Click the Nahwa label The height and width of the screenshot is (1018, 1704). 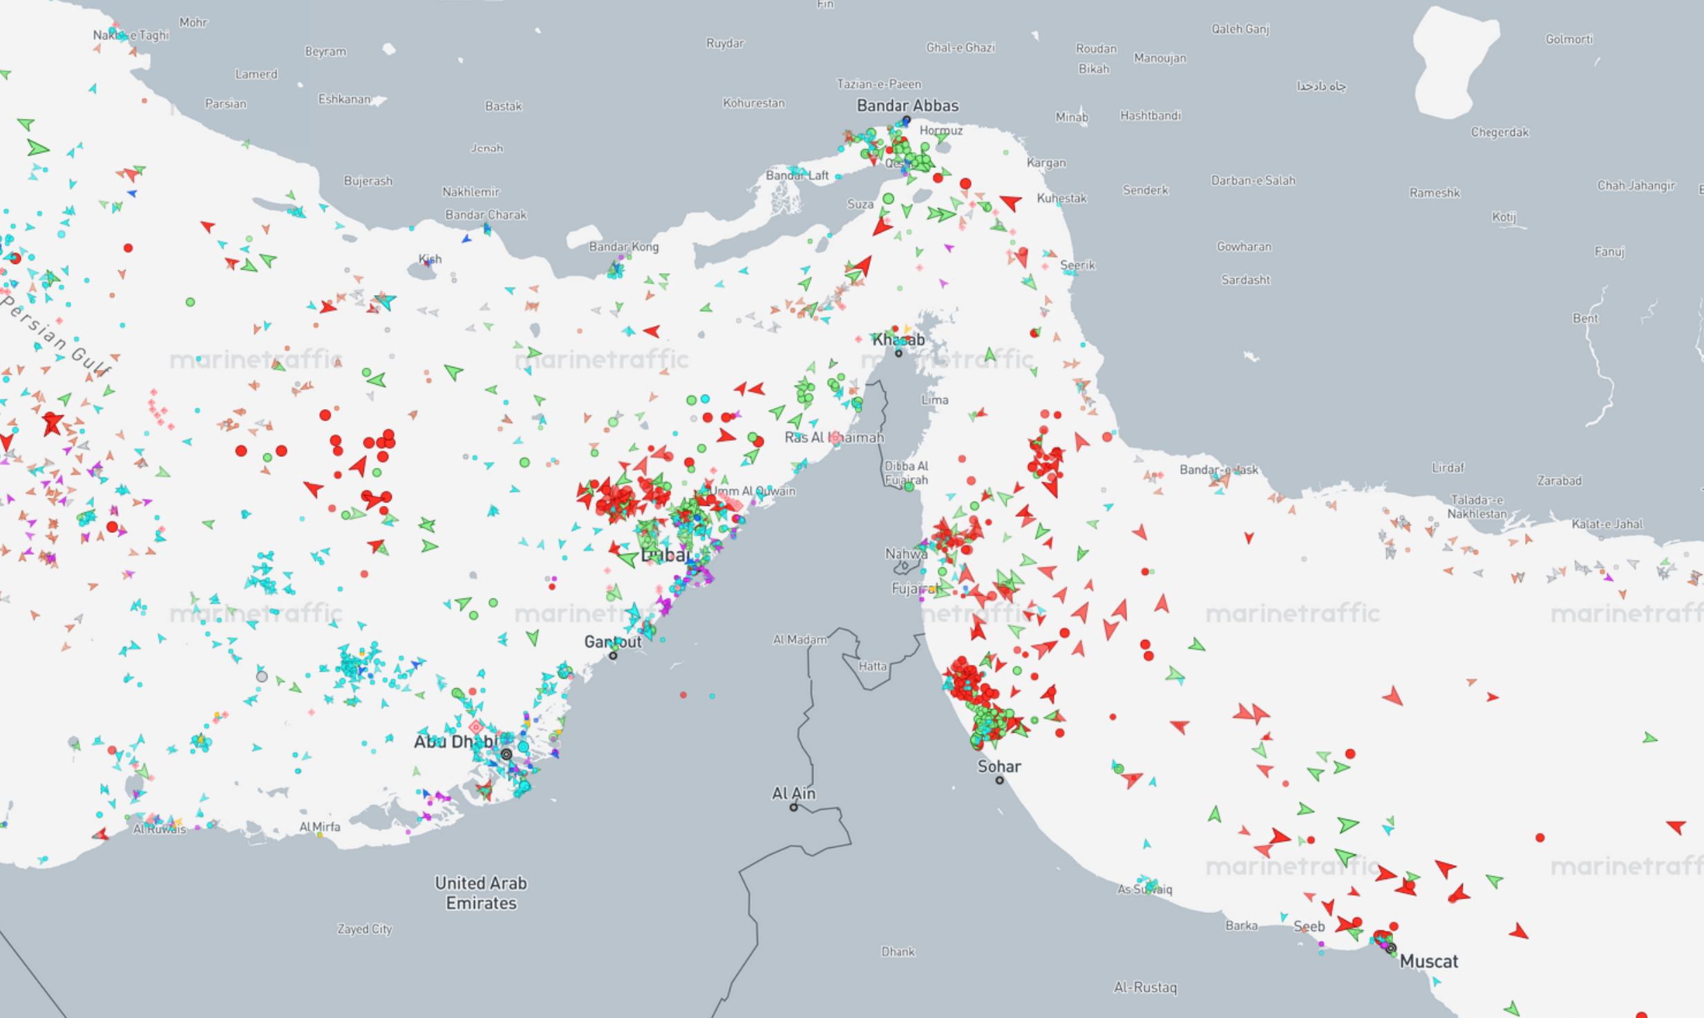tap(906, 554)
